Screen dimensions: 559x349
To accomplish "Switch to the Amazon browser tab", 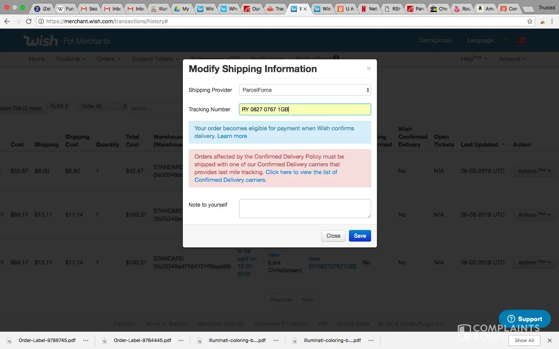I will pyautogui.click(x=485, y=9).
